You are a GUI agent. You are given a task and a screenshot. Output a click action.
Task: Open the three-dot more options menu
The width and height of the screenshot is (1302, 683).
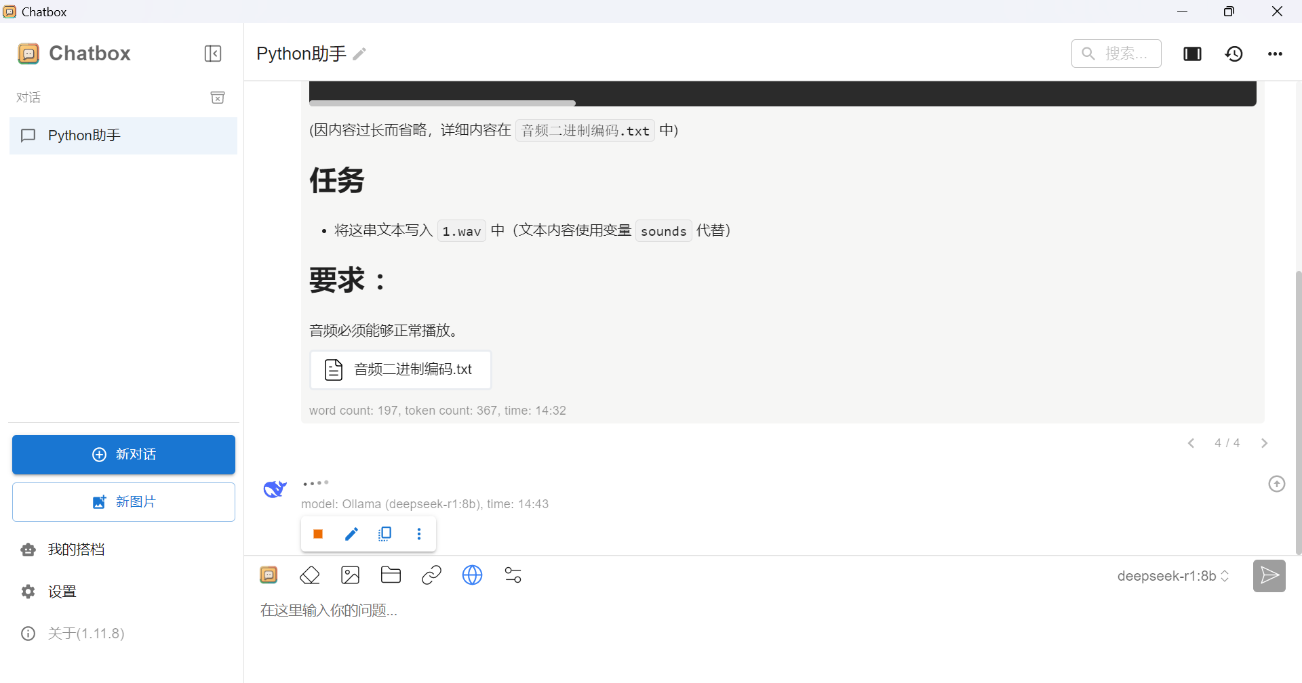(x=1275, y=54)
